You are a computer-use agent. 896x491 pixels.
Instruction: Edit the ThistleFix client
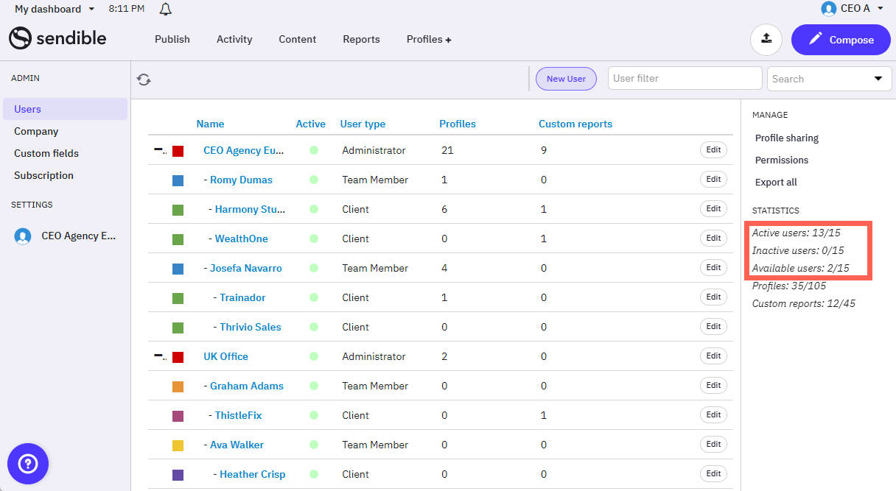coord(713,415)
